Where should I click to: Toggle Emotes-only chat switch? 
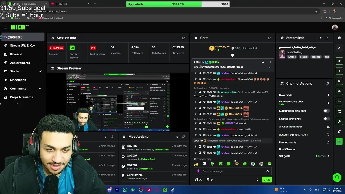[326, 119]
